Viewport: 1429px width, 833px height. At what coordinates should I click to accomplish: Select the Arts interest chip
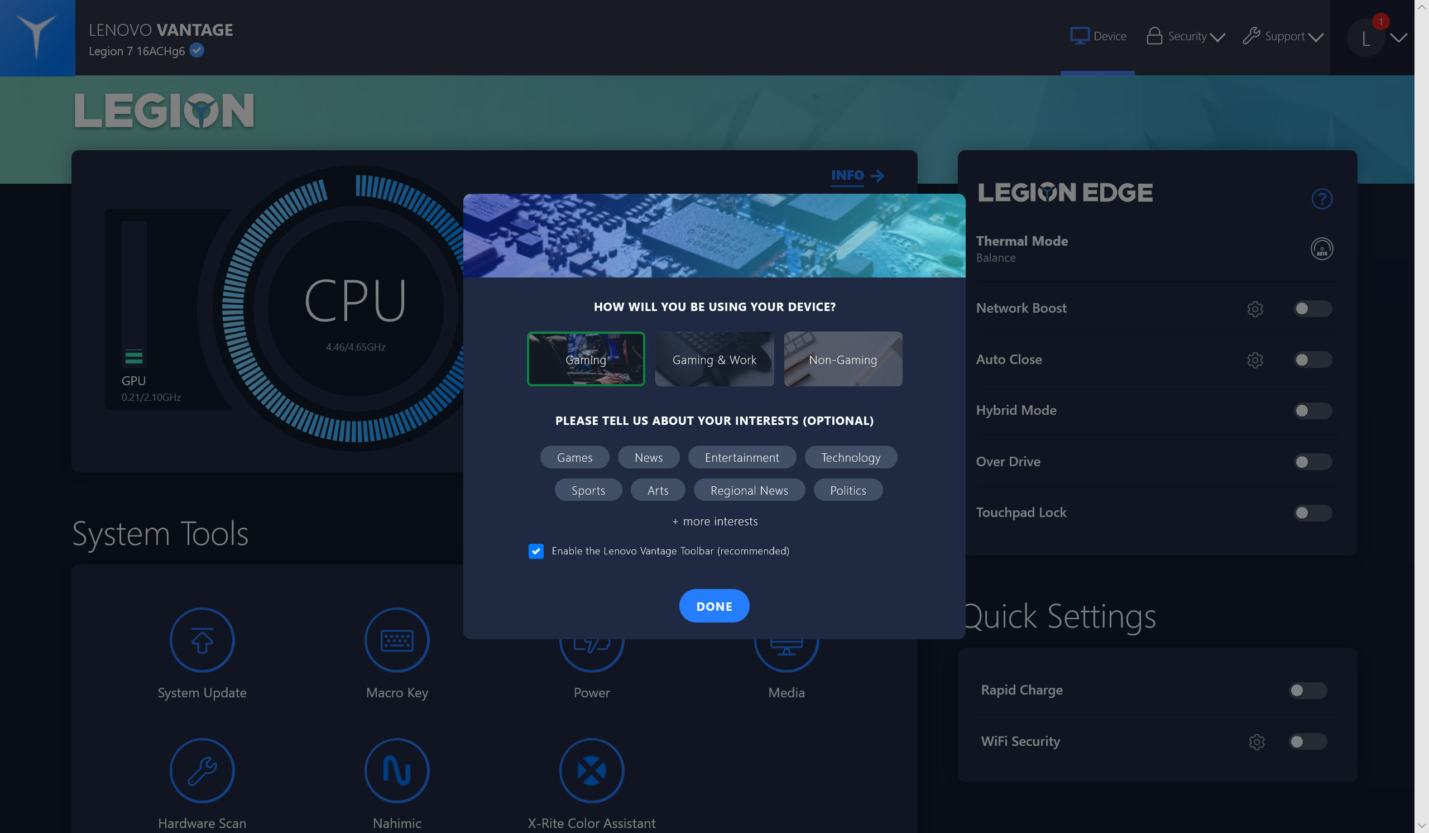[x=658, y=490]
